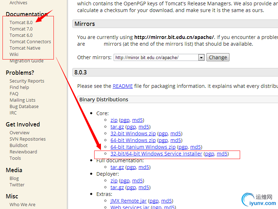Open the Buildbot link
This screenshot has width=278, height=209.
[x=19, y=146]
